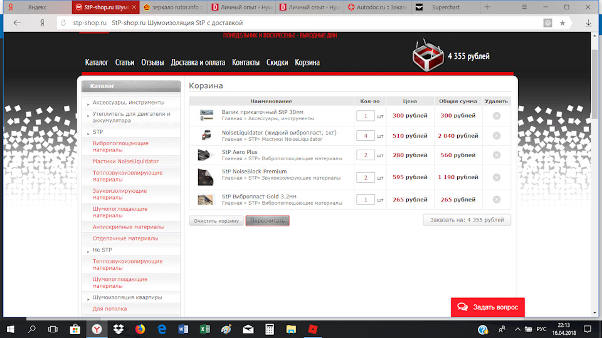The height and width of the screenshot is (338, 602).
Task: Click StP NoiseBlock Premium product thumbnail
Action: (206, 177)
